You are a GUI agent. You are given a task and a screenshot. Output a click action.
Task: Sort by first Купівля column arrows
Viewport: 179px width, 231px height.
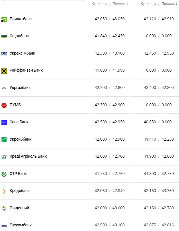106,4
